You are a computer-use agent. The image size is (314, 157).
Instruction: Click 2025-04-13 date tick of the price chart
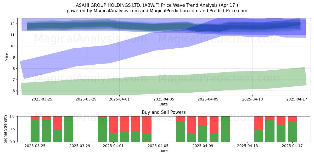pyautogui.click(x=252, y=99)
